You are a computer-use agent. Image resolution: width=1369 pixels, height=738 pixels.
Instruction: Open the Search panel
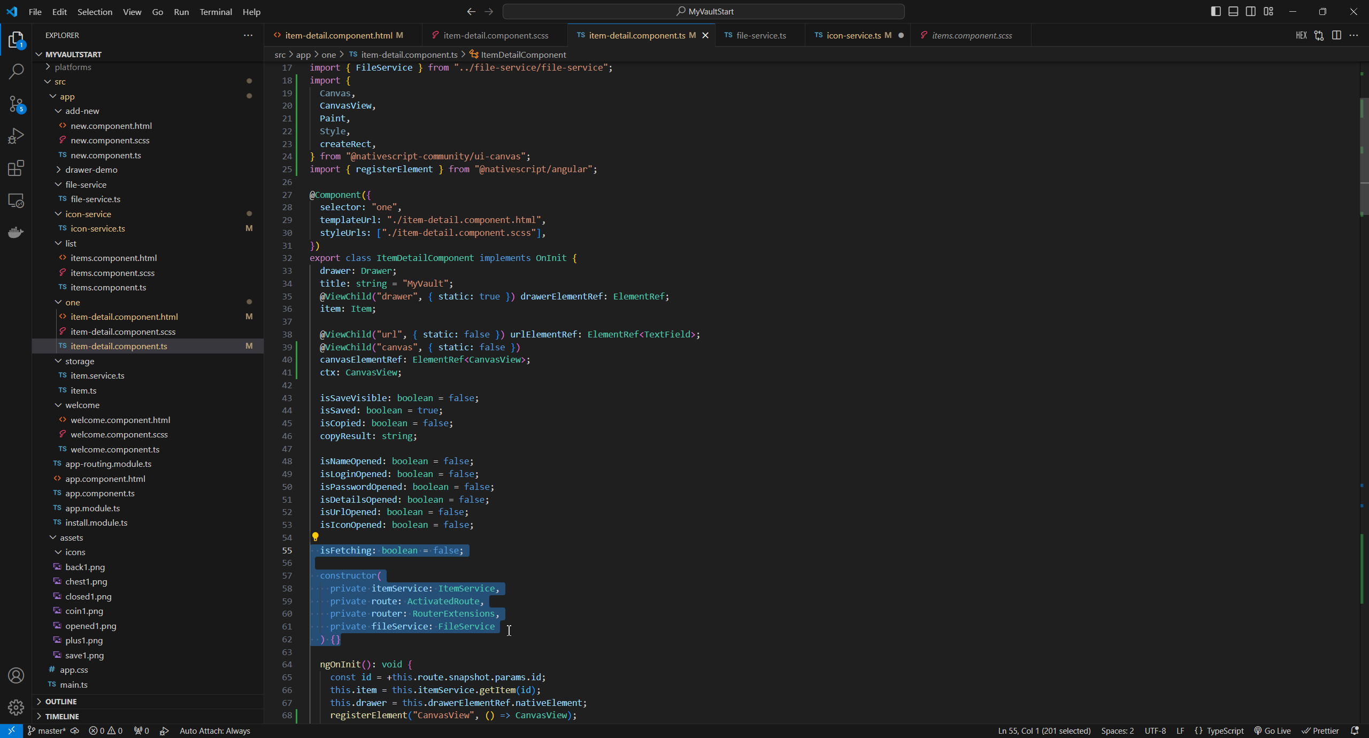click(x=16, y=71)
